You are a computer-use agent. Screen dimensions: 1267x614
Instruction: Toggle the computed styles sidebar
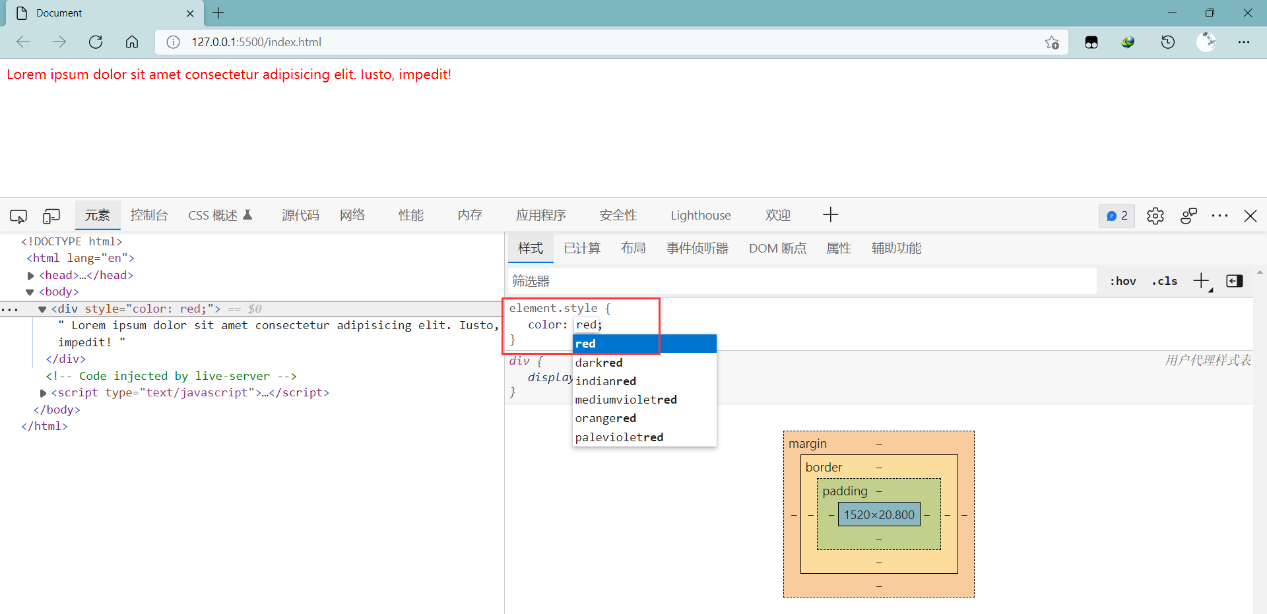tap(1235, 282)
